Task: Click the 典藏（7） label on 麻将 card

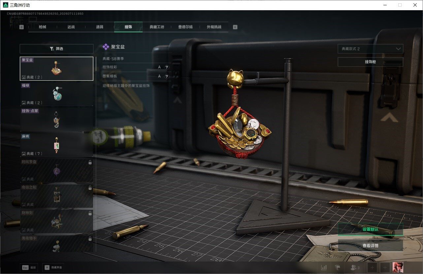Action: (x=35, y=154)
